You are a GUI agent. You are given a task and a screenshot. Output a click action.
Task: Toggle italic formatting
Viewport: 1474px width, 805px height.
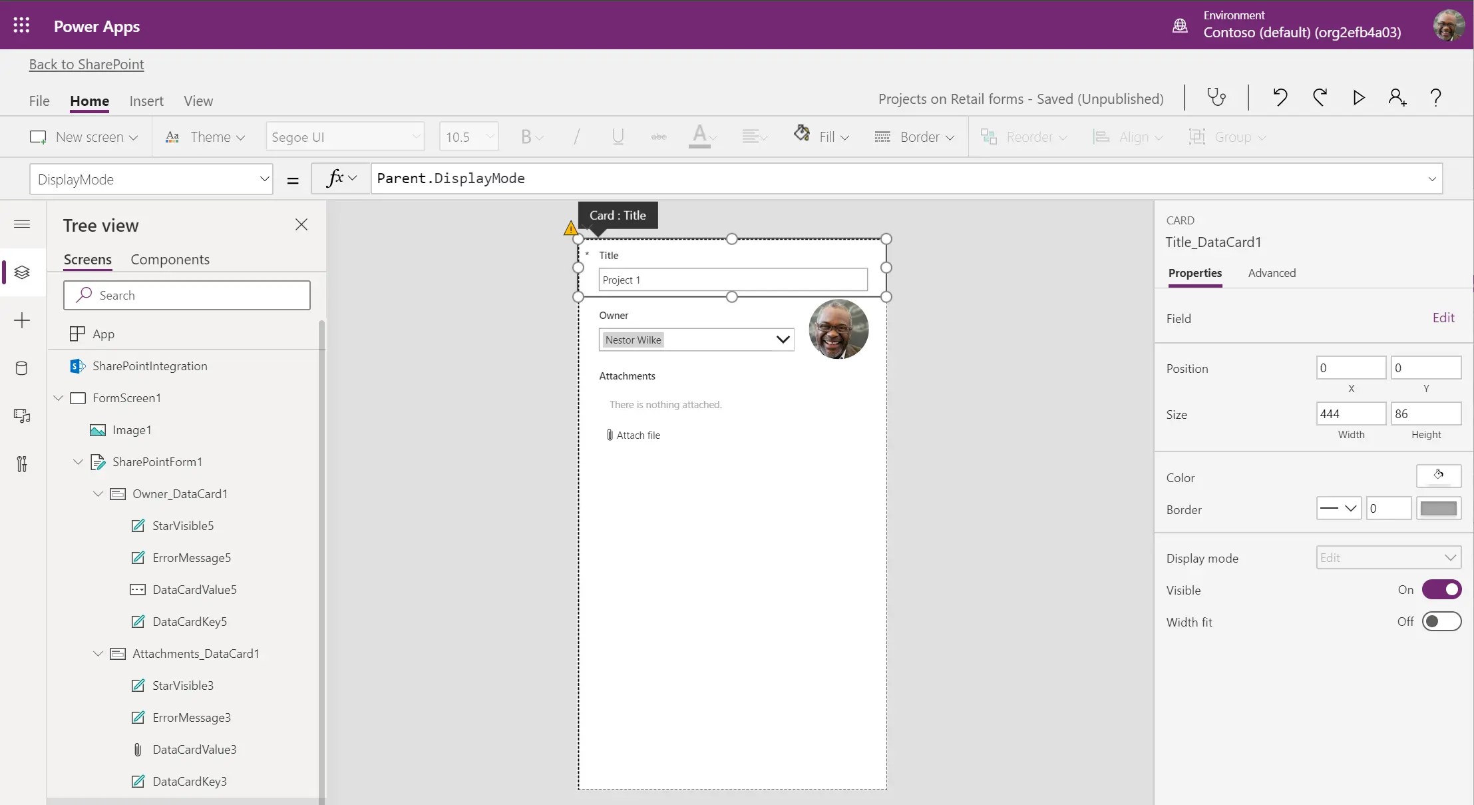[x=576, y=137]
